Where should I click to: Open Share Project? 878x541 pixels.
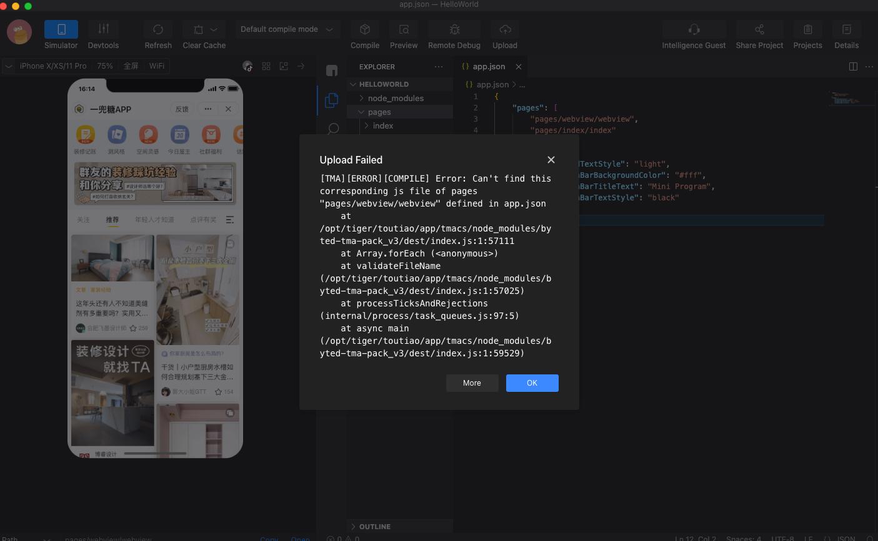tap(759, 29)
